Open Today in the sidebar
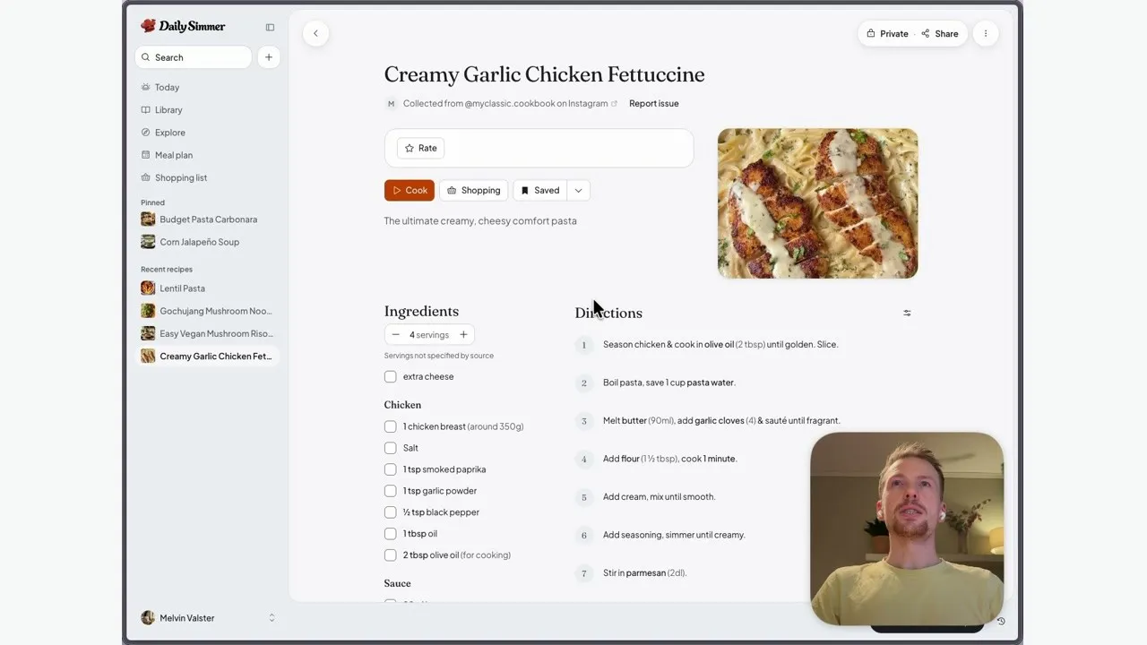Image resolution: width=1147 pixels, height=645 pixels. coord(167,88)
